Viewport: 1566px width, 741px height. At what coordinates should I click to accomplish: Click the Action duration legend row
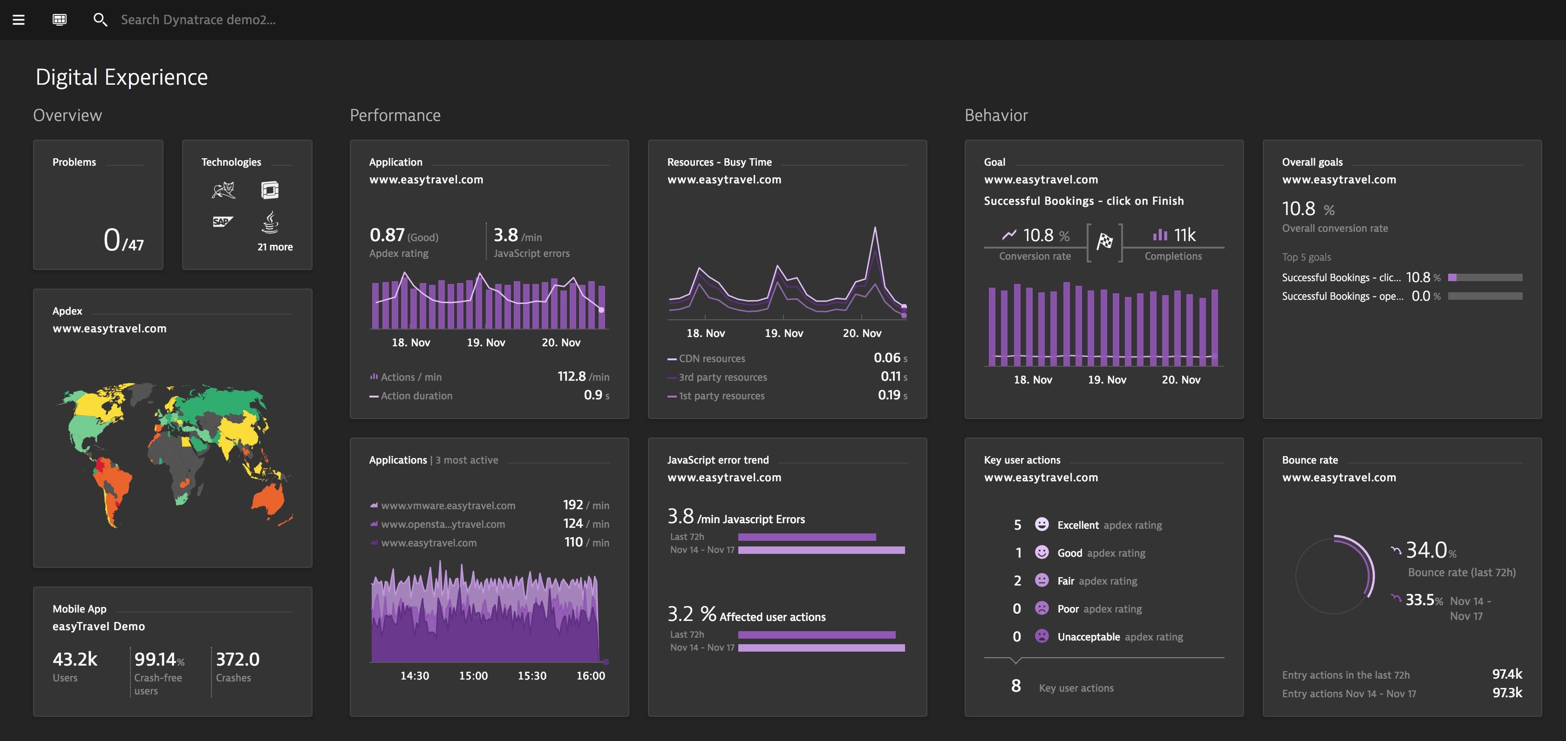pos(490,396)
